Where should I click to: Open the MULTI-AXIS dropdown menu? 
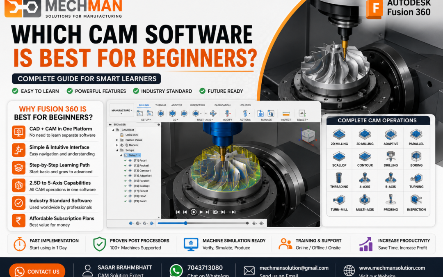(205, 120)
